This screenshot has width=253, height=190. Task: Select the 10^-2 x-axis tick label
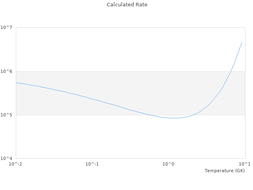point(16,164)
